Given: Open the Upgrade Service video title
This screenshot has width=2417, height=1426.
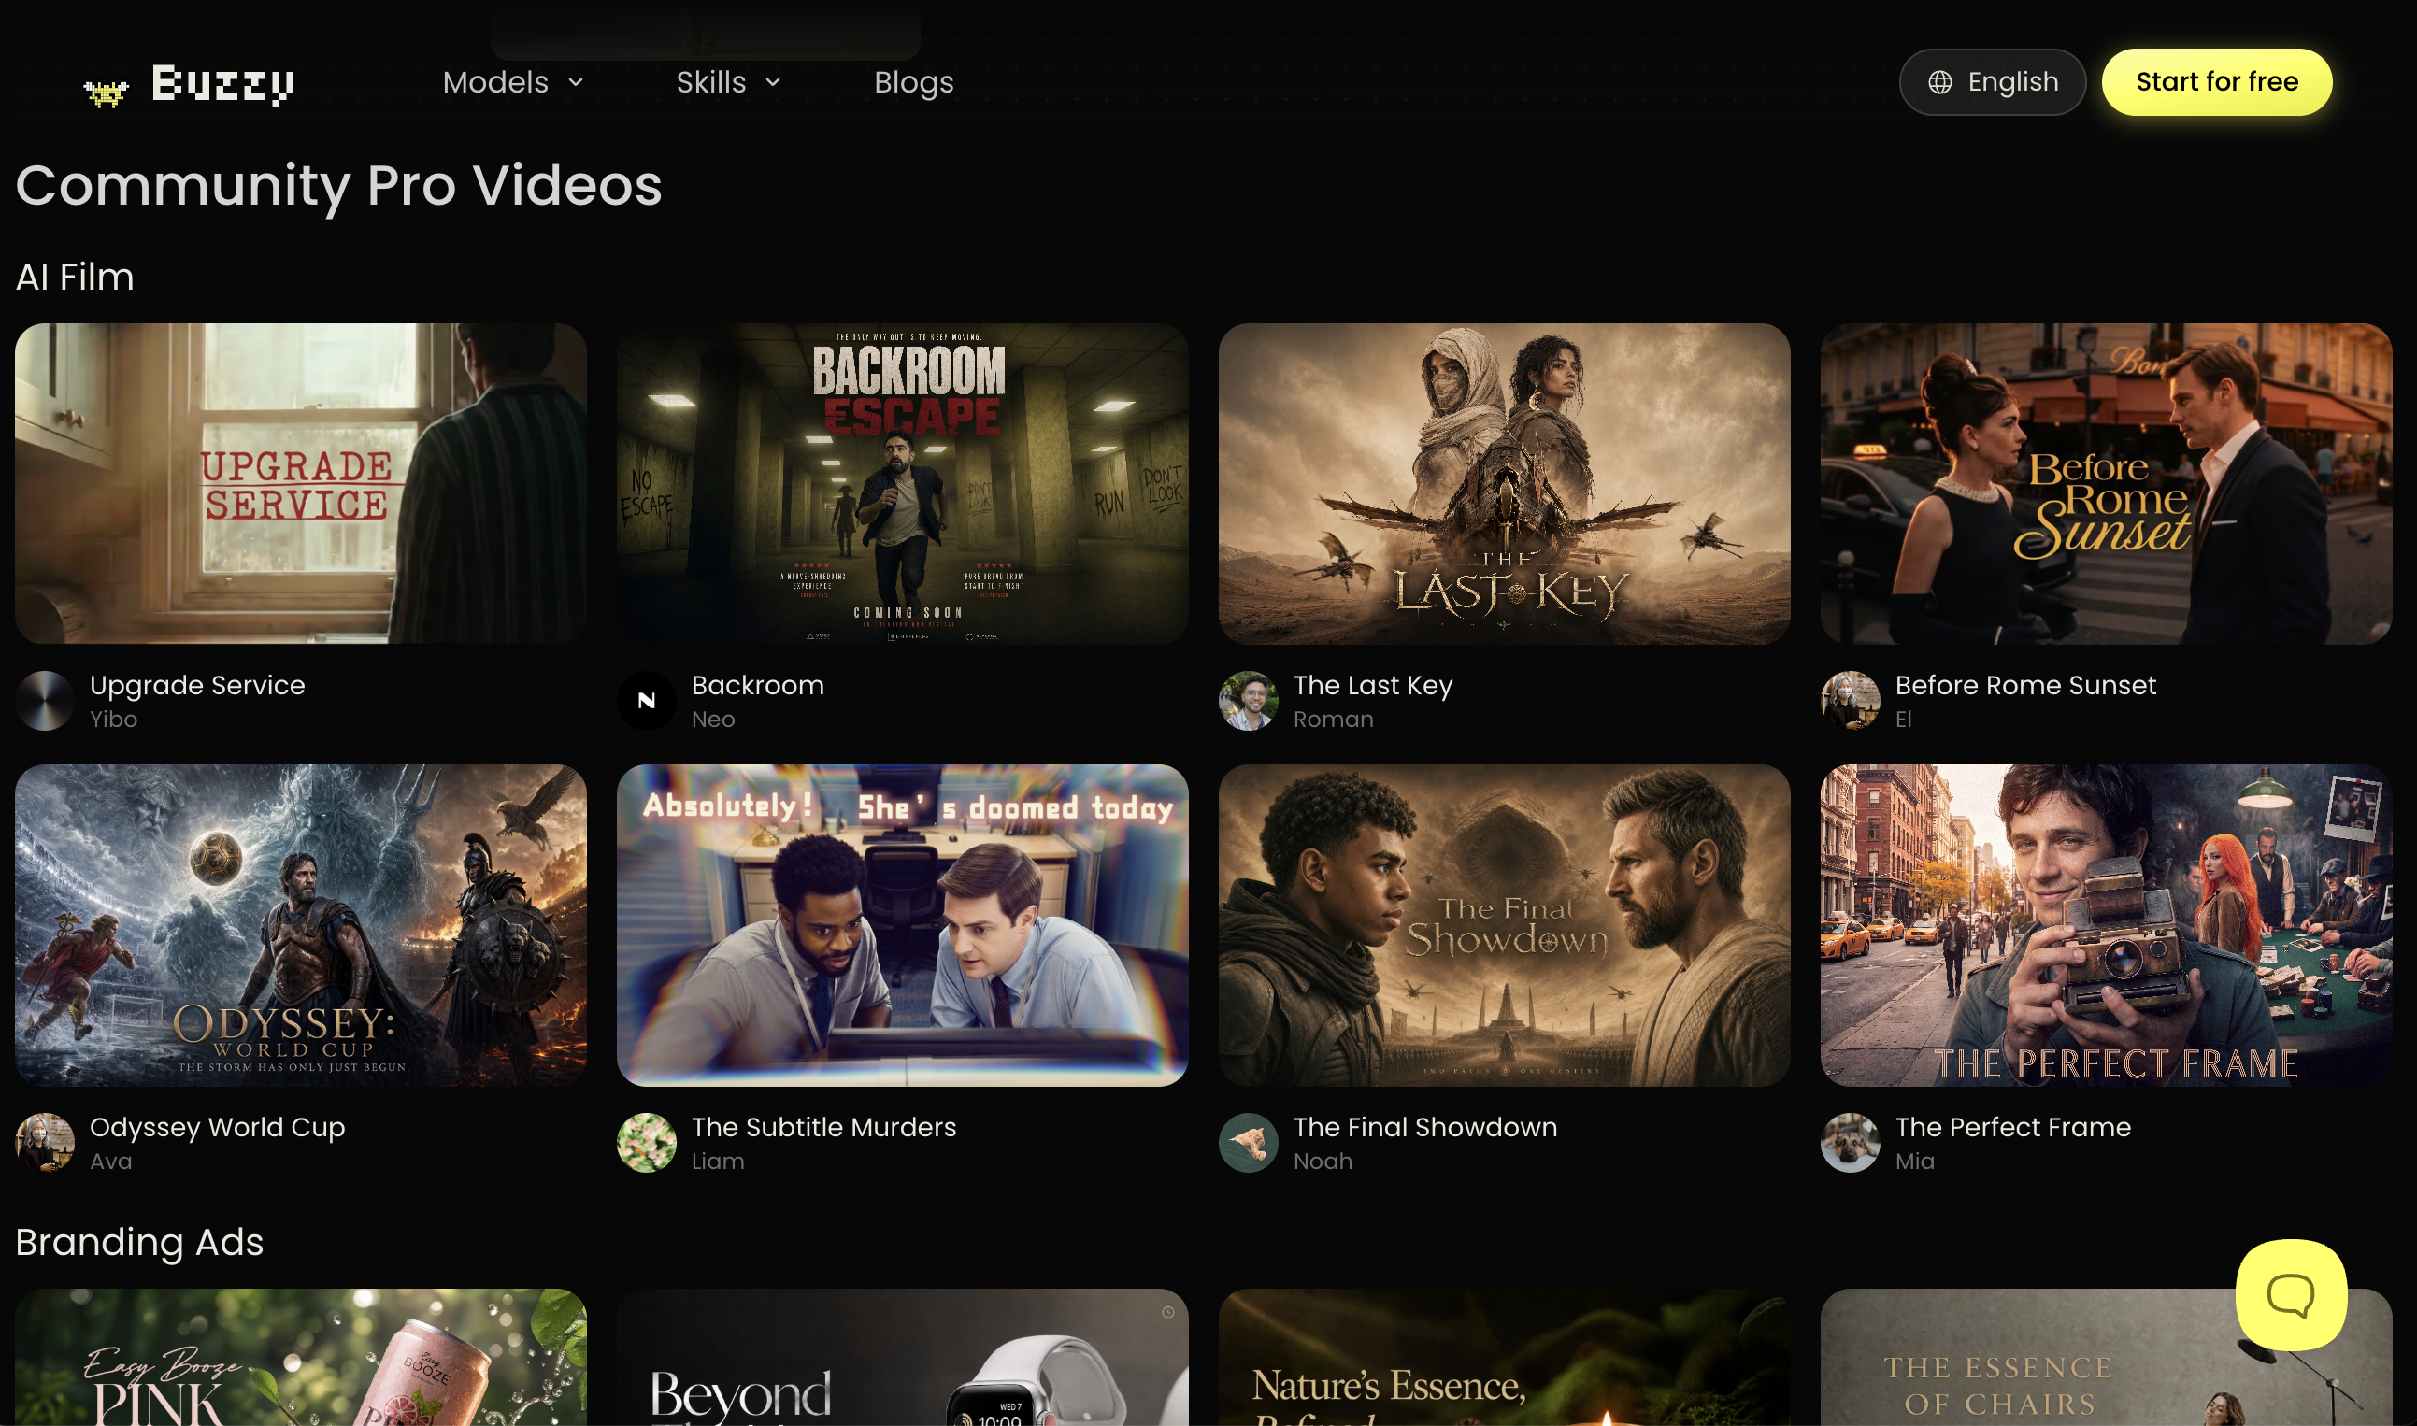Looking at the screenshot, I should coord(197,685).
